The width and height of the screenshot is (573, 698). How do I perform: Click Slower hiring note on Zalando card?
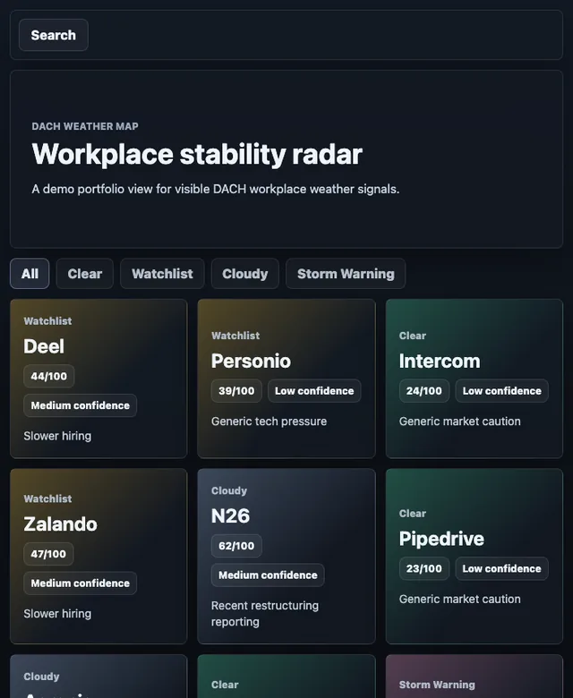[x=57, y=613]
